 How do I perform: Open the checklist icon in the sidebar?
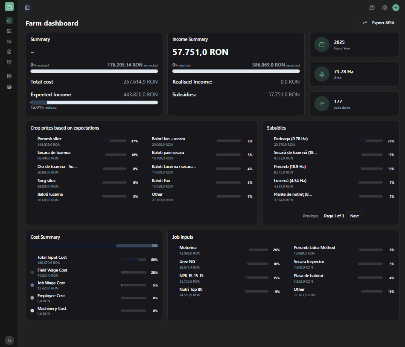click(x=9, y=41)
